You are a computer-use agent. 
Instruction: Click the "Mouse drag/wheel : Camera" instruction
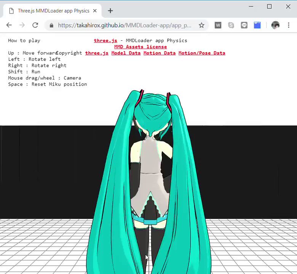45,78
